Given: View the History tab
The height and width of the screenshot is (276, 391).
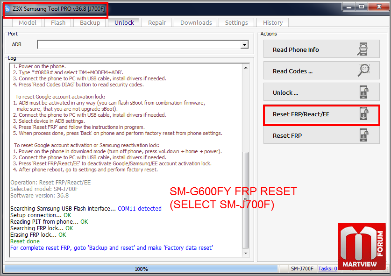Looking at the screenshot, I should [x=272, y=22].
